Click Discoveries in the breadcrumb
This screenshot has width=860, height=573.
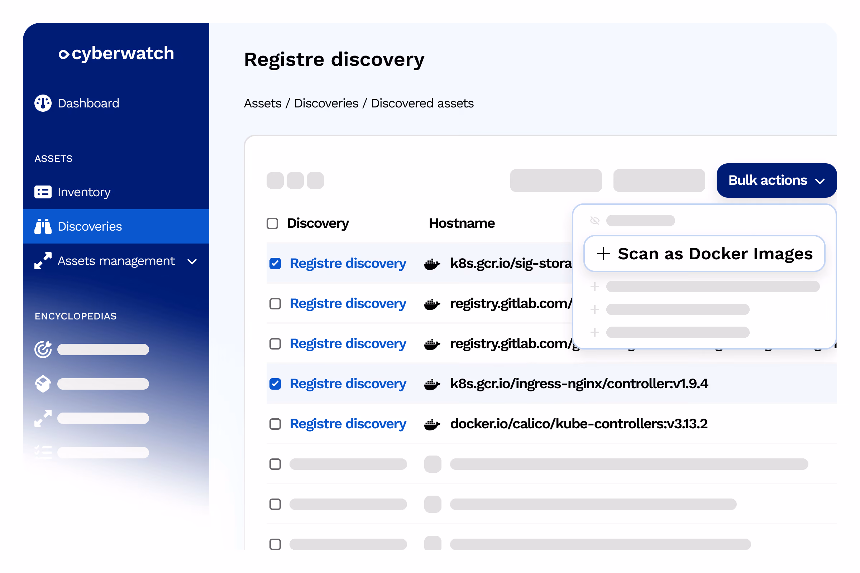tap(326, 103)
